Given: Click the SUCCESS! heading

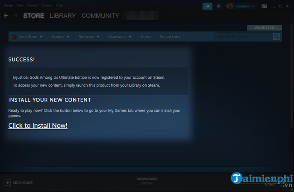Looking at the screenshot, I should tap(21, 60).
